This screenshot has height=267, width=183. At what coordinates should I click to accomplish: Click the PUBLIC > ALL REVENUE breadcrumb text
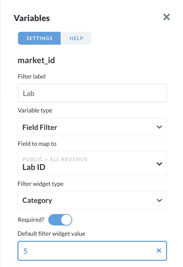(55, 159)
